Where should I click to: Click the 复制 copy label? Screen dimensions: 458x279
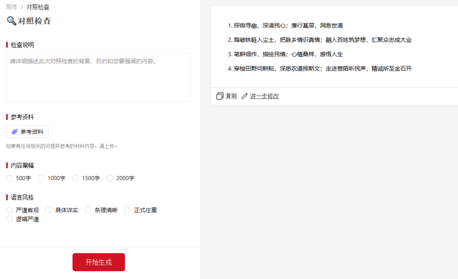(231, 96)
